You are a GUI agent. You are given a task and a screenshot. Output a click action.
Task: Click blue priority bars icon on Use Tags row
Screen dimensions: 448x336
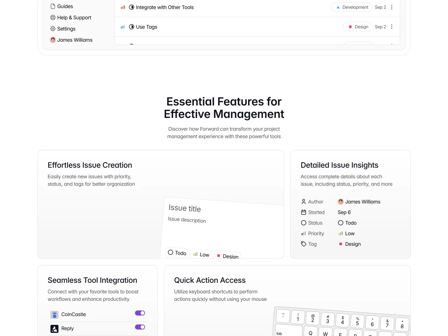pos(123,27)
